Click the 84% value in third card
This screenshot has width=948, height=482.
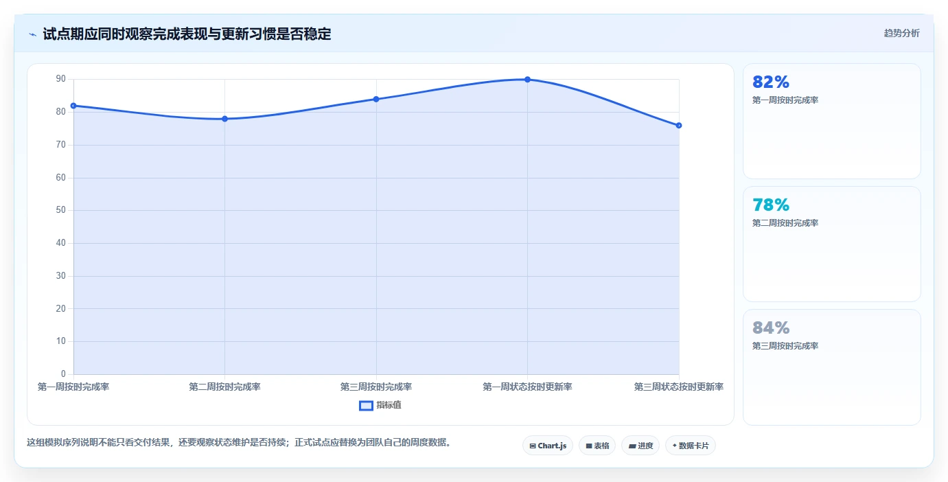point(771,328)
